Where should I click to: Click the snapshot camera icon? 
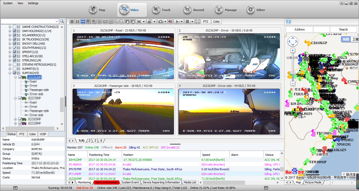pyautogui.click(x=160, y=22)
